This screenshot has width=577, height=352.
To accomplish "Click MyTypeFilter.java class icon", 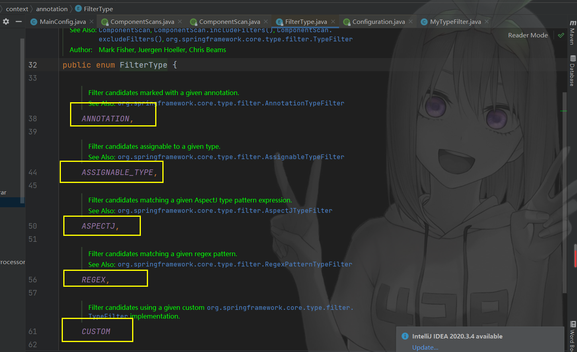I will (x=424, y=22).
